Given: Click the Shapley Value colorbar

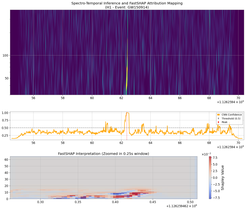Looking at the screenshot, I should tap(210, 178).
